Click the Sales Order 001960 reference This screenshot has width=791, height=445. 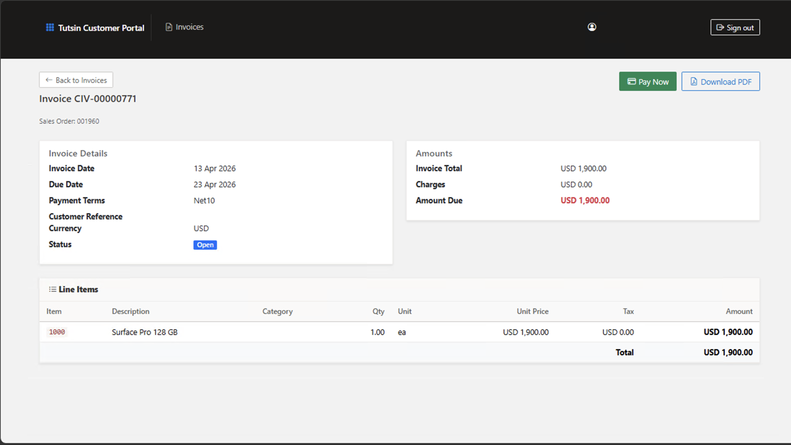pyautogui.click(x=69, y=121)
